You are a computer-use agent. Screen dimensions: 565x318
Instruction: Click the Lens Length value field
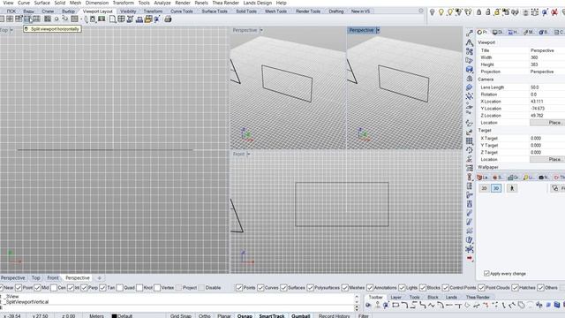pos(547,87)
